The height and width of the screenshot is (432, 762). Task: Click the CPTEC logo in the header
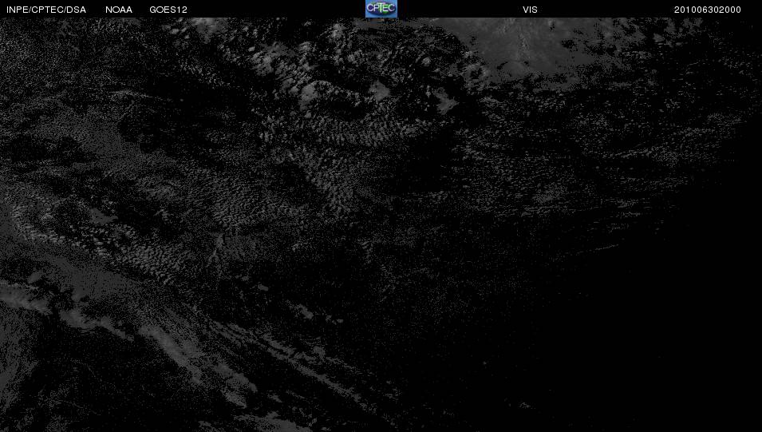click(x=381, y=9)
